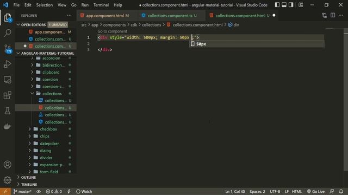Click the 1 UNSAVED badge
This screenshot has width=348, height=195.
[x=58, y=25]
